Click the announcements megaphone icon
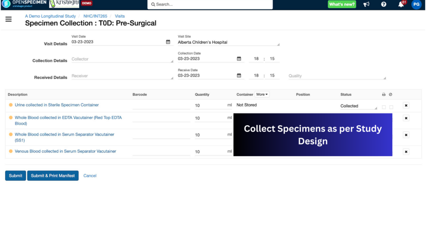 (x=366, y=5)
